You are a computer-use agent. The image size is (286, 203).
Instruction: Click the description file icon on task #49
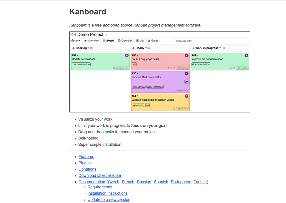pos(230,68)
